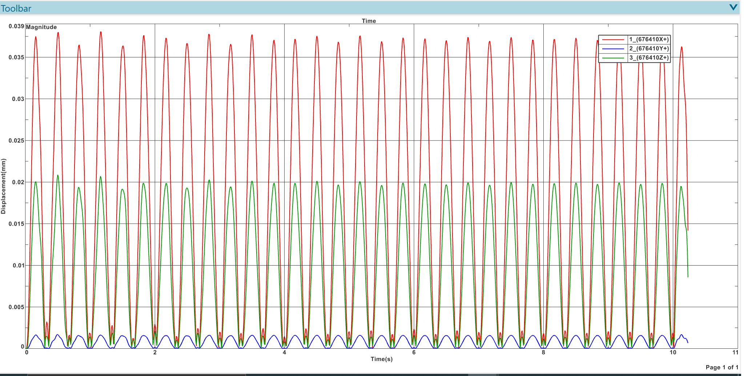Viewport: 744px width, 376px height.
Task: Select the 2_(676410Y+) legend entry
Action: 649,48
